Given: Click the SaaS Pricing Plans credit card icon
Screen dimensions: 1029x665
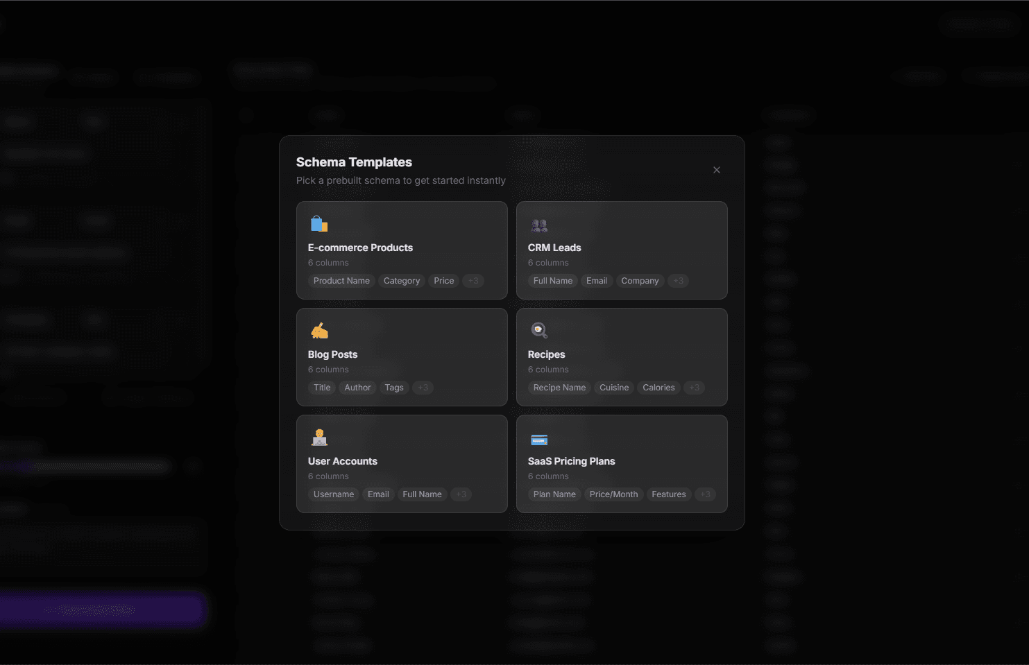Looking at the screenshot, I should coord(539,439).
